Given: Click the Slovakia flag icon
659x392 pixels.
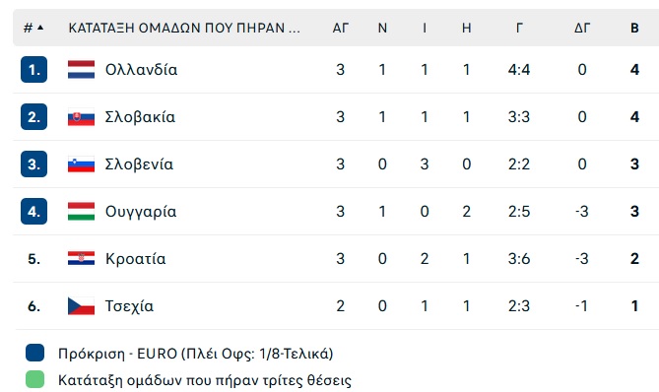Looking at the screenshot, I should (x=81, y=117).
